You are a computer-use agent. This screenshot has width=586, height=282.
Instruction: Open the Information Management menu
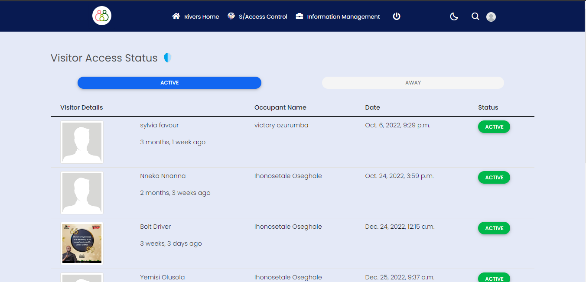pyautogui.click(x=343, y=16)
